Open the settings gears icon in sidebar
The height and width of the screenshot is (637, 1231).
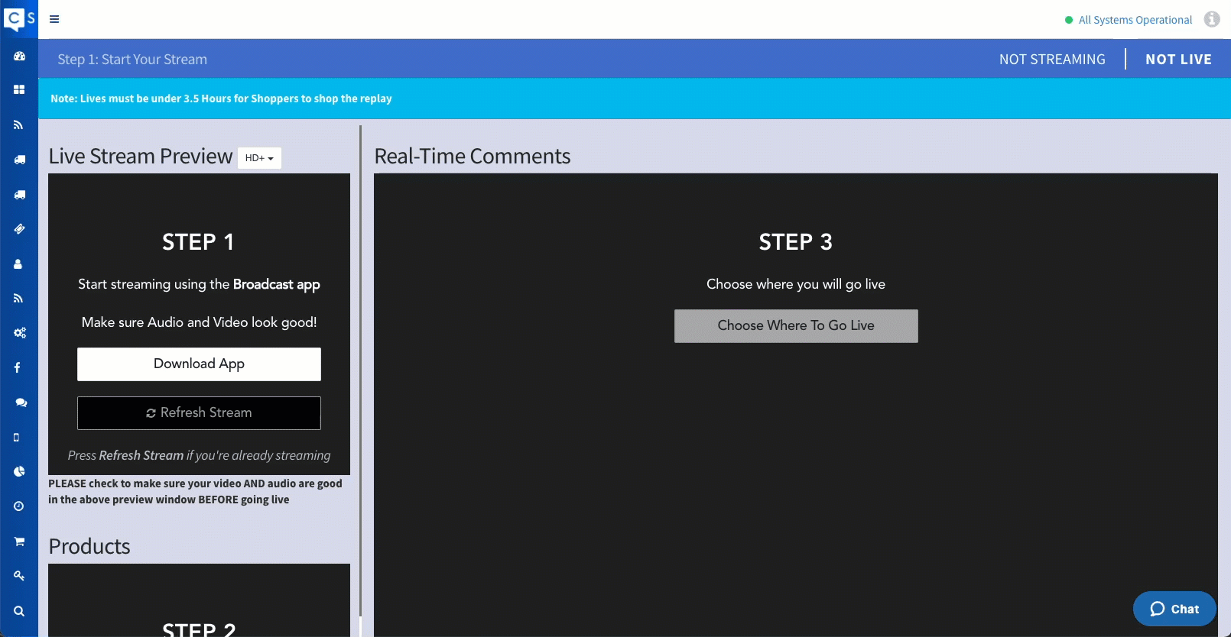click(19, 333)
